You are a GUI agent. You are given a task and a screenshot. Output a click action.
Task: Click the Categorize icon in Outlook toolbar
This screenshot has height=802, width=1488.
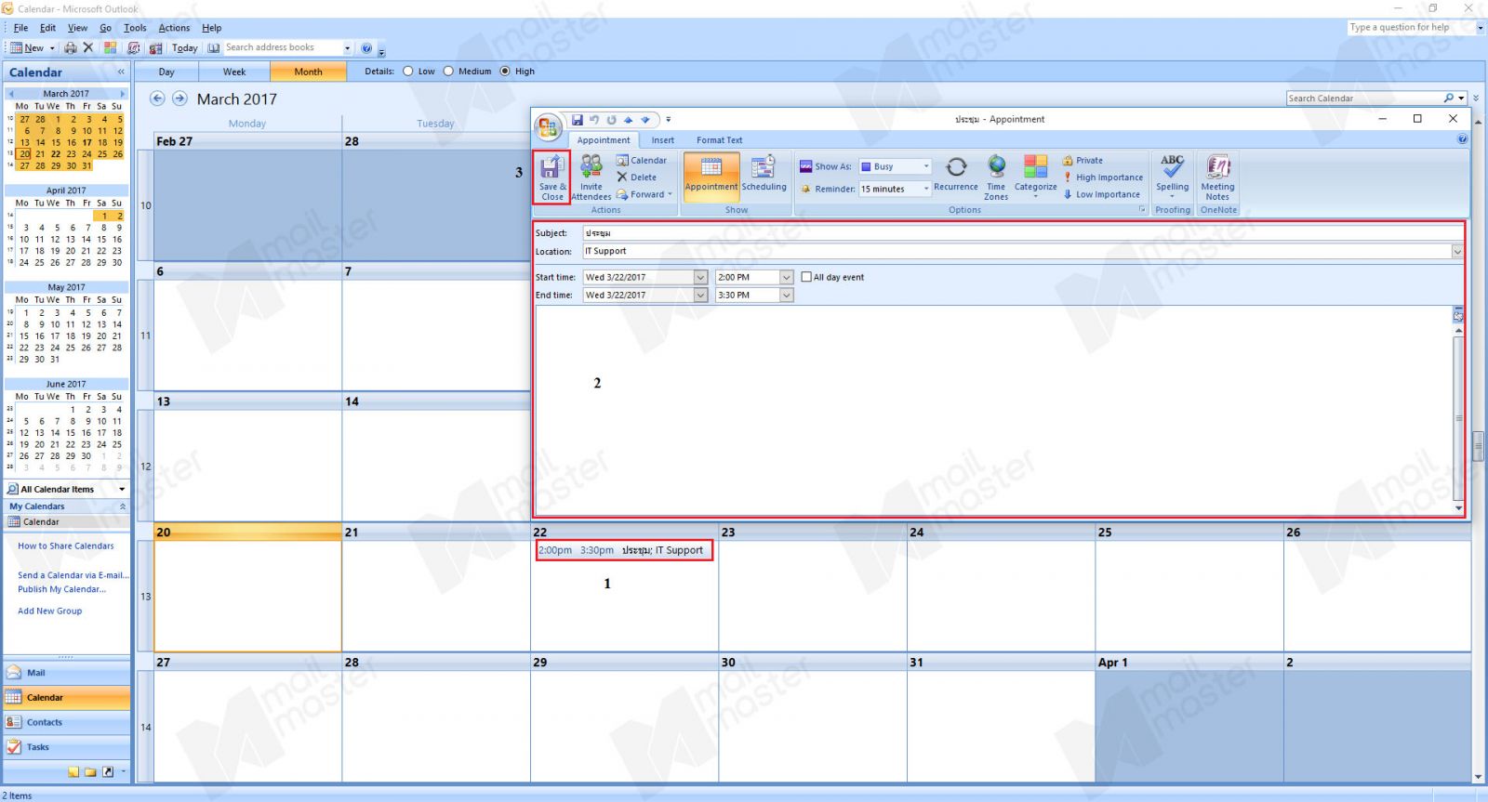click(110, 47)
